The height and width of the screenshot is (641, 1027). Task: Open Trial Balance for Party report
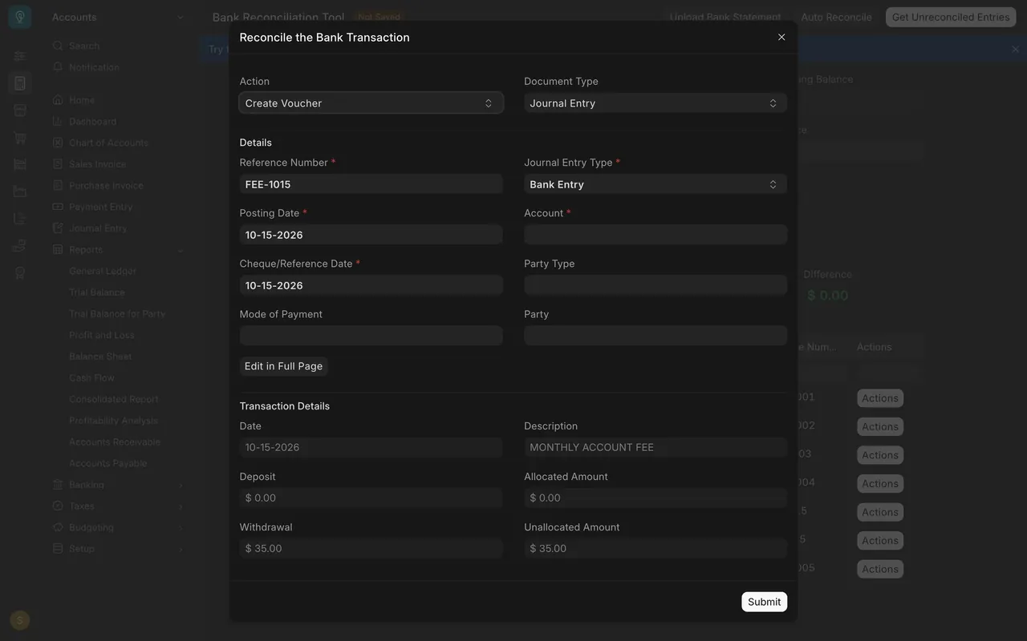coord(117,314)
